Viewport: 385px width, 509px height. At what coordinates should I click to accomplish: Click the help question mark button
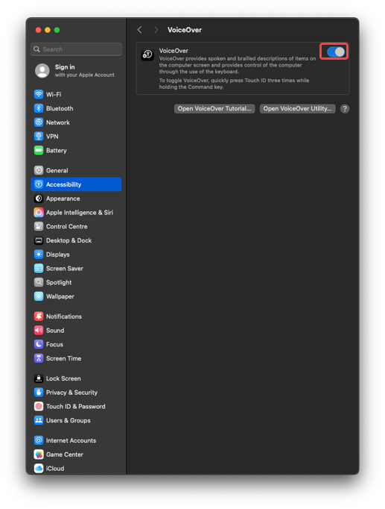click(345, 109)
